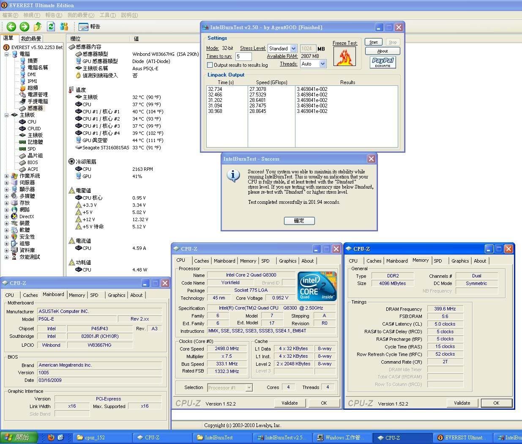Click the 報告 report toolbar button in EVEREST

[x=90, y=27]
